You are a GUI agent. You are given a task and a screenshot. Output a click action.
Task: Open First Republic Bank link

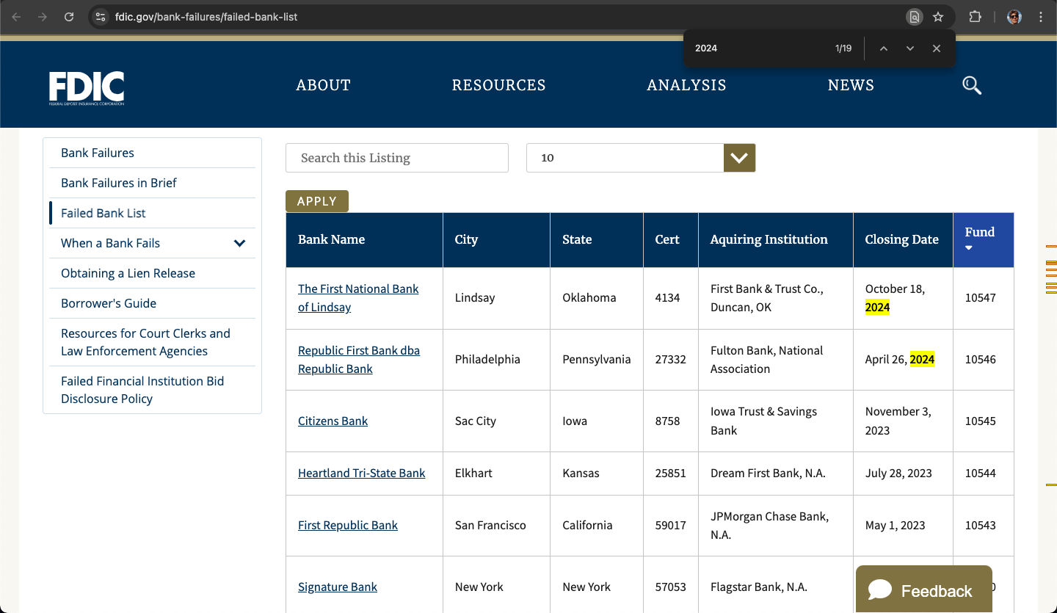click(x=348, y=525)
